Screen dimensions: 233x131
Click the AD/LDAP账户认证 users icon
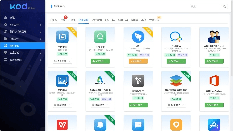214,37
